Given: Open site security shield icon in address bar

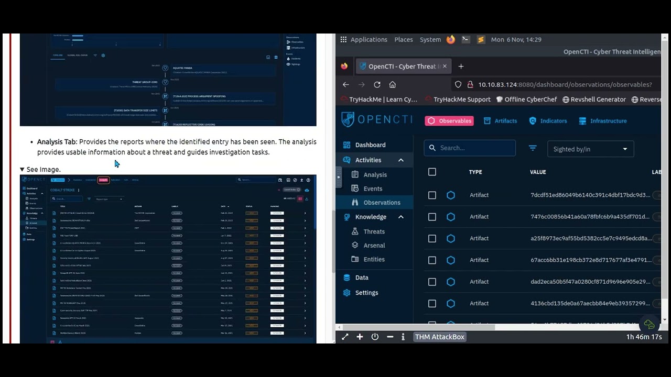Looking at the screenshot, I should click(x=458, y=84).
